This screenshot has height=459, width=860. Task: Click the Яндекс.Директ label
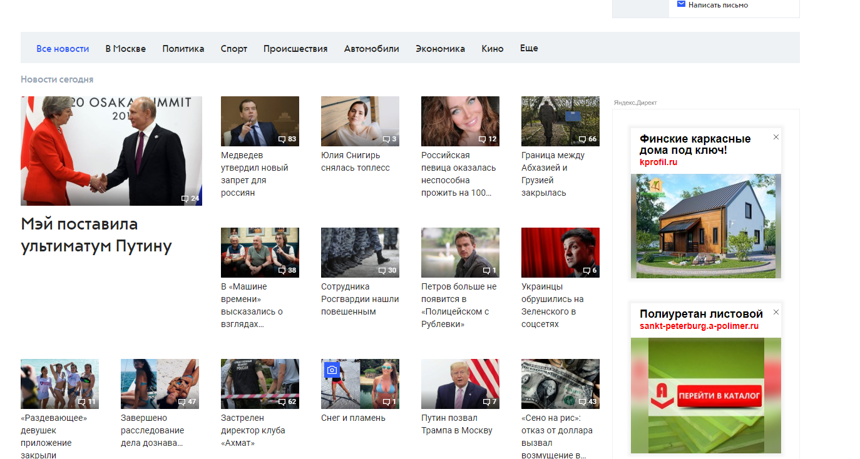point(635,103)
